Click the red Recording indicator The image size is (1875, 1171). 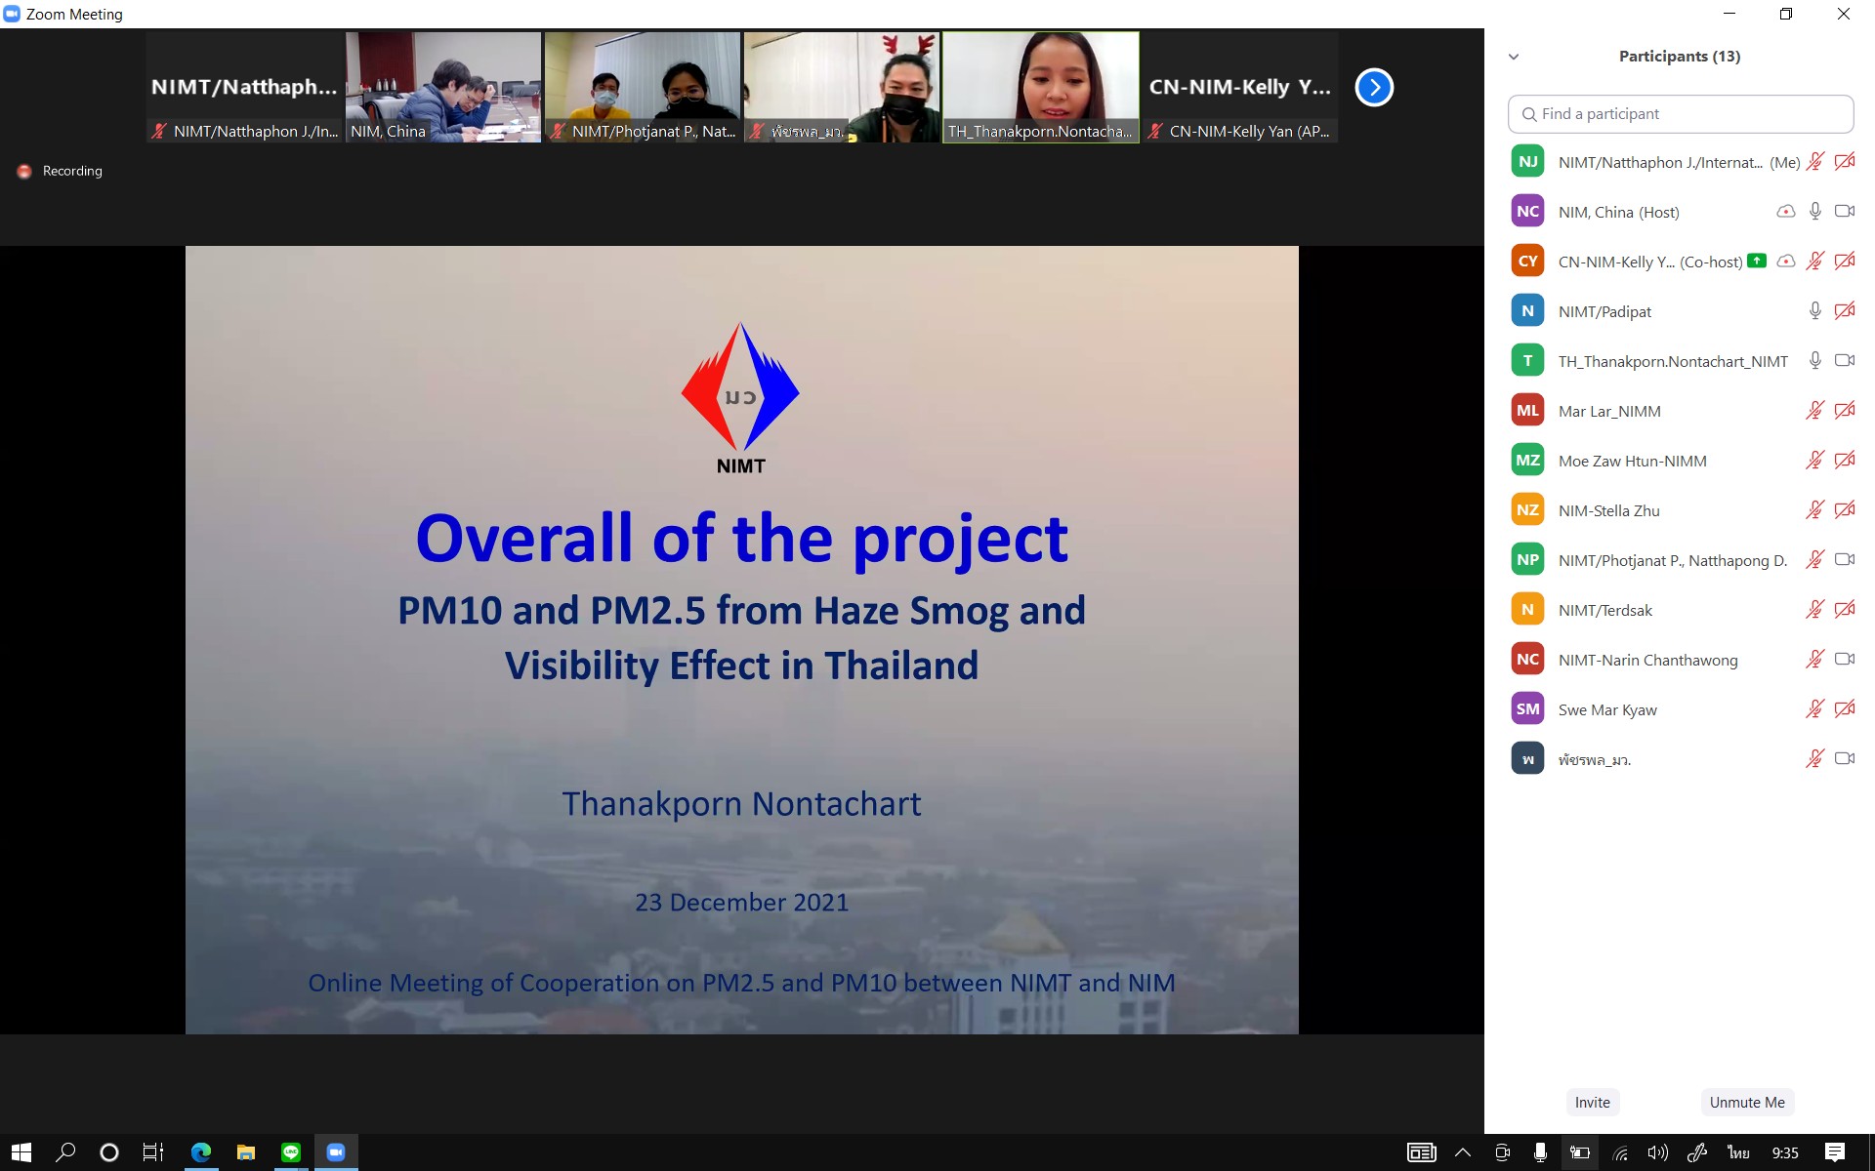[24, 171]
